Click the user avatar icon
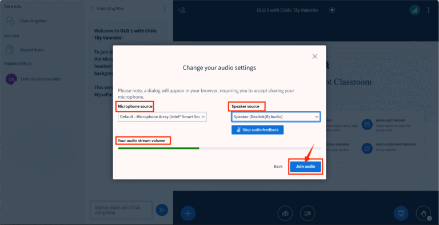 coord(11,79)
